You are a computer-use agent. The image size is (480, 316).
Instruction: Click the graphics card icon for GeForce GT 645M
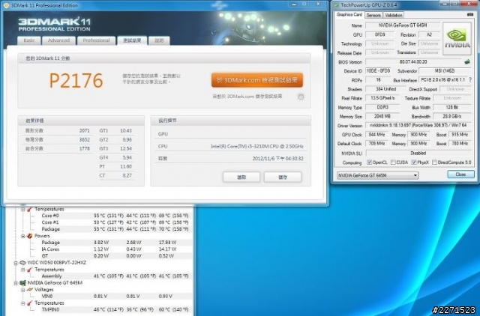22,283
